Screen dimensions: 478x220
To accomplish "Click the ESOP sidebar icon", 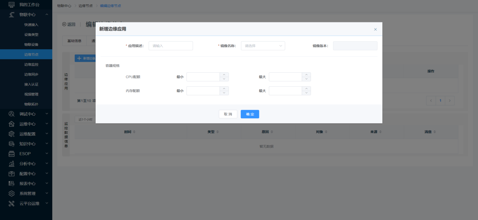I will pyautogui.click(x=11, y=154).
